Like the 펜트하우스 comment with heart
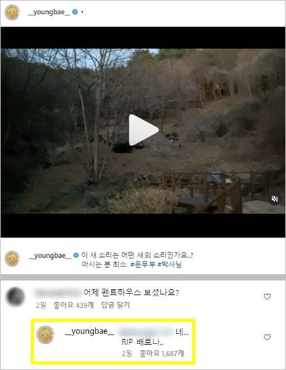 pos(267,297)
